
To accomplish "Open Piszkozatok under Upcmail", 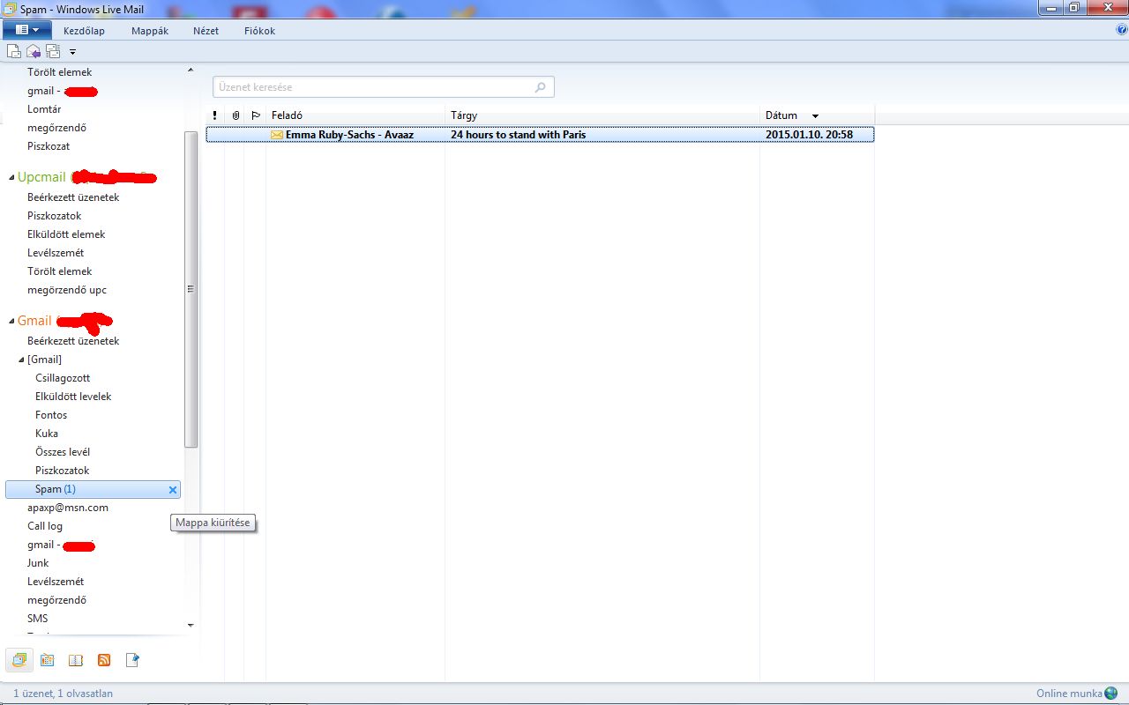I will [54, 216].
